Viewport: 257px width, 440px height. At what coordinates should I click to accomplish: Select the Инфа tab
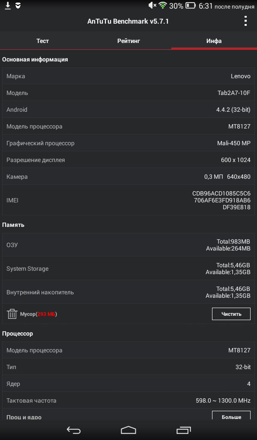(214, 41)
